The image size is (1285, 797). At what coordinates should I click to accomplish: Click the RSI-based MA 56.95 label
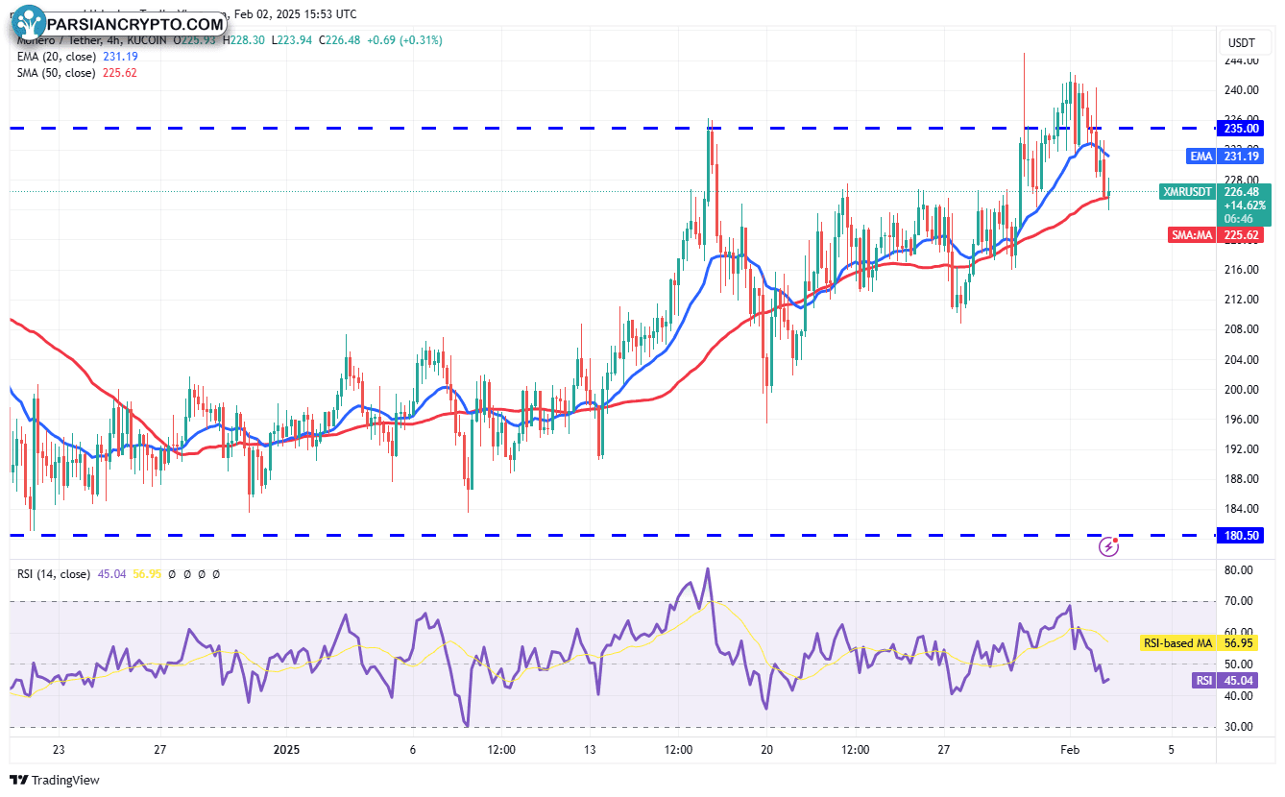[1200, 642]
